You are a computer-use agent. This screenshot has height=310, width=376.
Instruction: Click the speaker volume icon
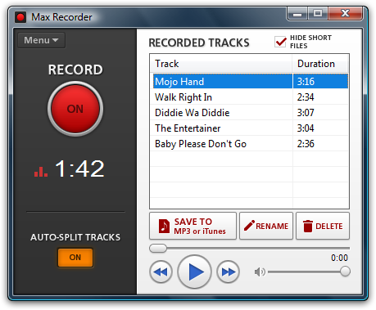click(x=260, y=272)
